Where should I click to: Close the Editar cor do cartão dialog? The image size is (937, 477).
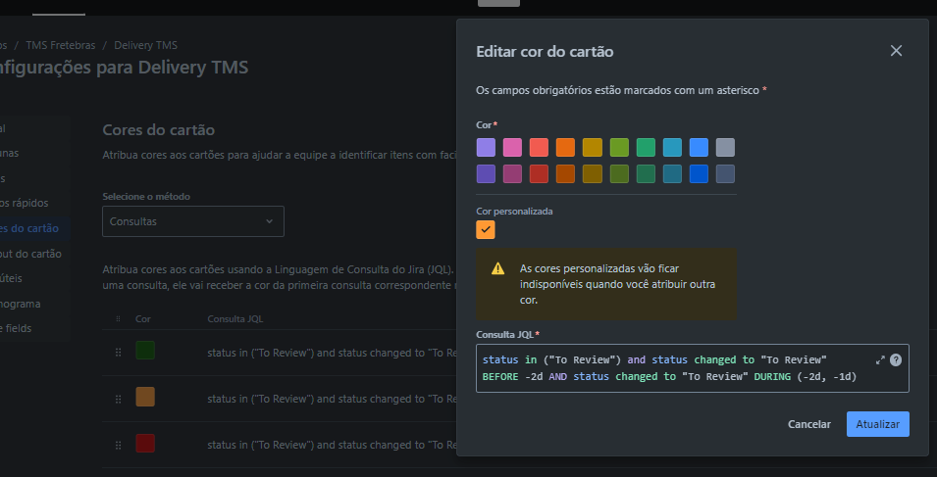(x=896, y=51)
